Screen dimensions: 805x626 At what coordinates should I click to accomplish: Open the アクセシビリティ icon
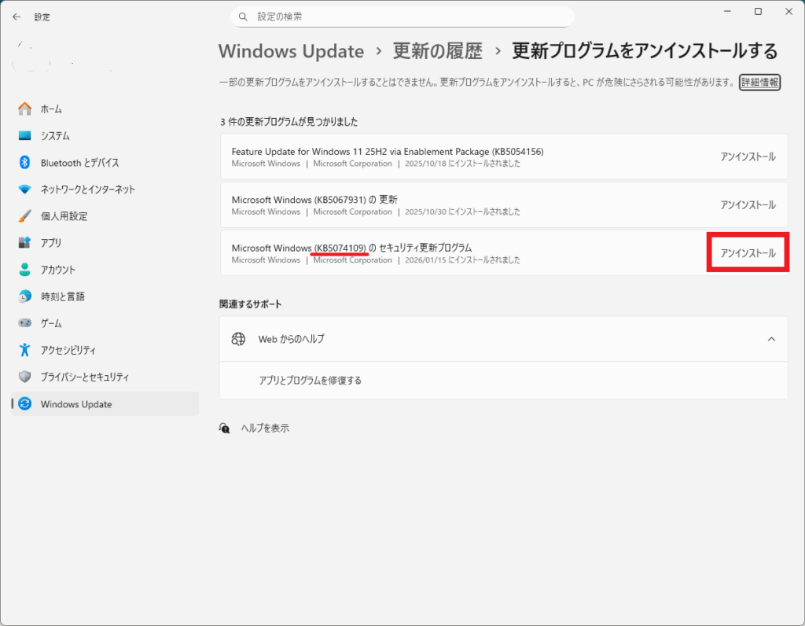tap(25, 350)
